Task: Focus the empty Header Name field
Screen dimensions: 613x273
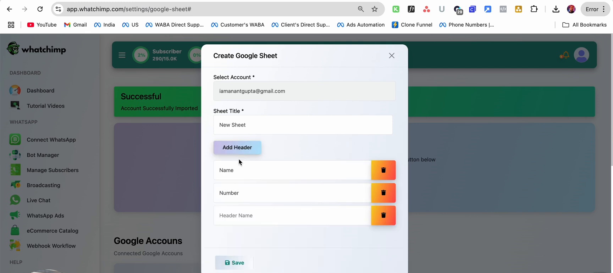Action: pos(292,216)
